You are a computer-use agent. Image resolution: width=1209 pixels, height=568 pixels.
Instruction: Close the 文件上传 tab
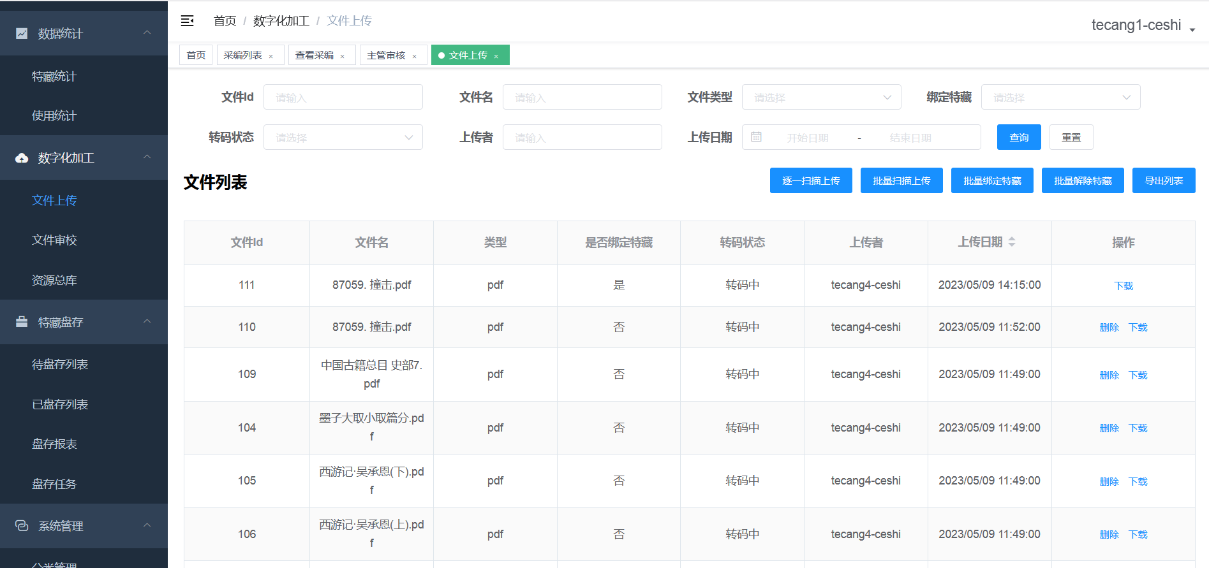pos(496,56)
